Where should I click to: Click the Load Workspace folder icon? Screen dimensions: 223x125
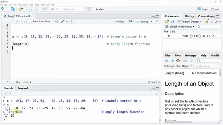[x=167, y=22]
